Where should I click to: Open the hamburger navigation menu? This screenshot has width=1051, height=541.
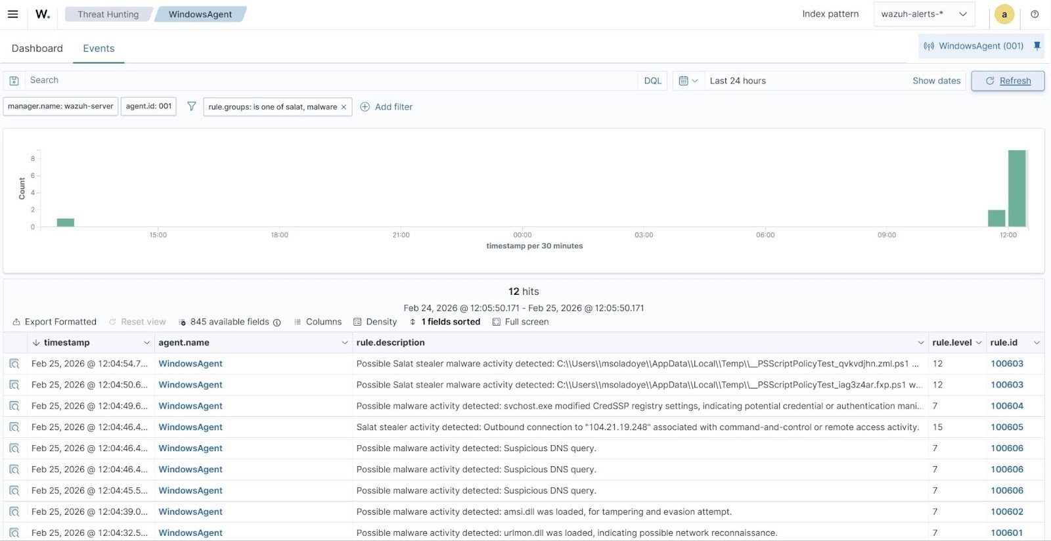[12, 14]
